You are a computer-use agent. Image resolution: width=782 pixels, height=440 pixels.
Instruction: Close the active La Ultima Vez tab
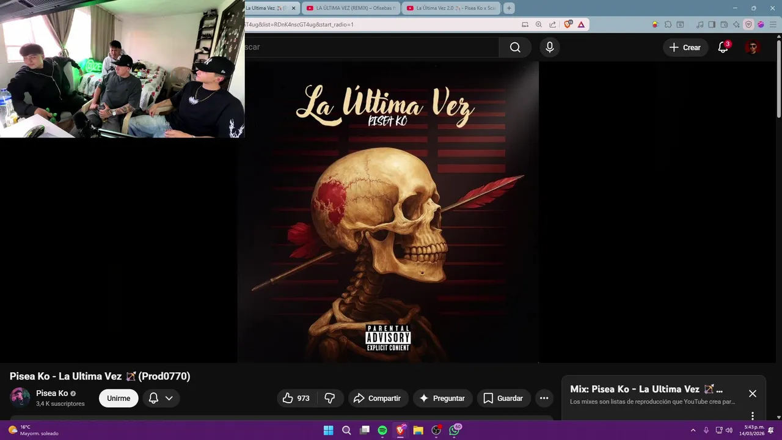(x=293, y=8)
